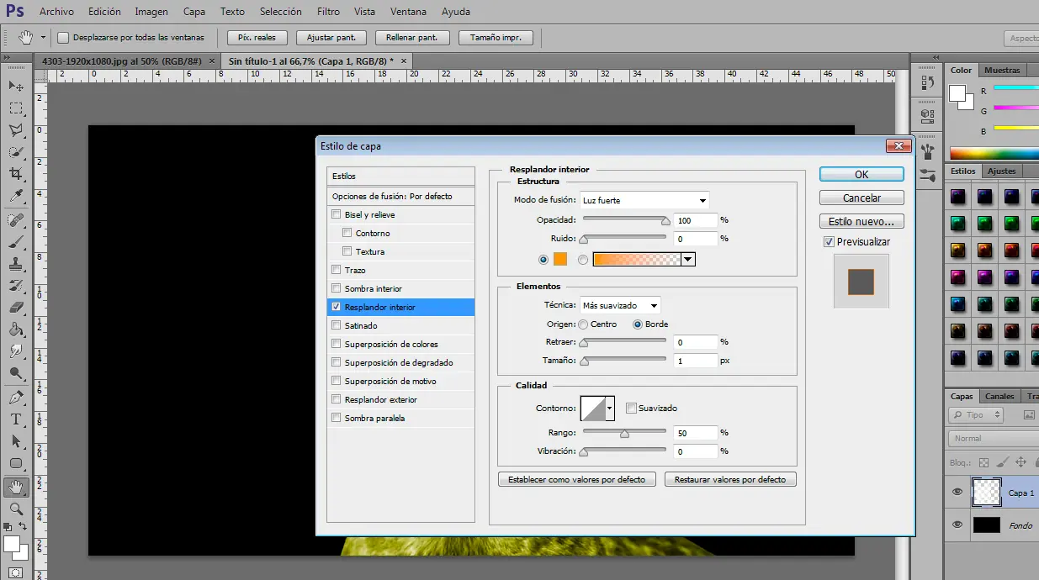Viewport: 1039px width, 580px height.
Task: Open the layer blend mode Normal dropdown
Action: [x=993, y=439]
